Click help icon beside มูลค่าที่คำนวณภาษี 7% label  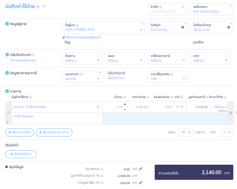(102, 176)
